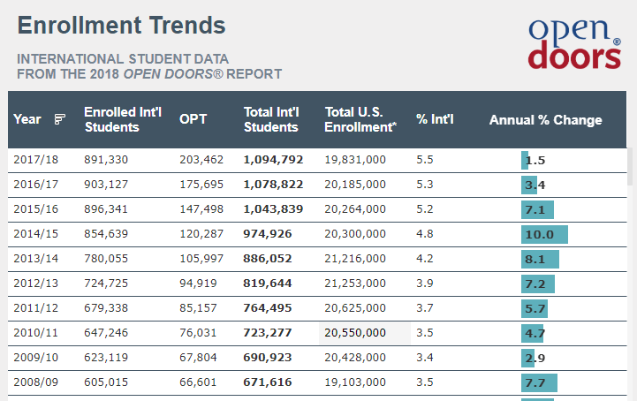The height and width of the screenshot is (401, 637).
Task: Click the 1.5 bar for 2017/18
Action: 525,161
